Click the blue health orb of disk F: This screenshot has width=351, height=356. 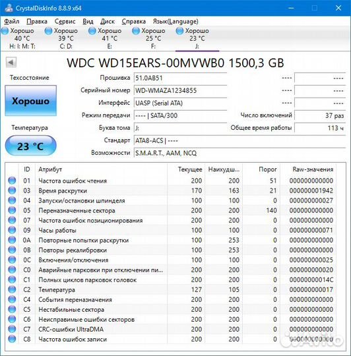click(136, 30)
